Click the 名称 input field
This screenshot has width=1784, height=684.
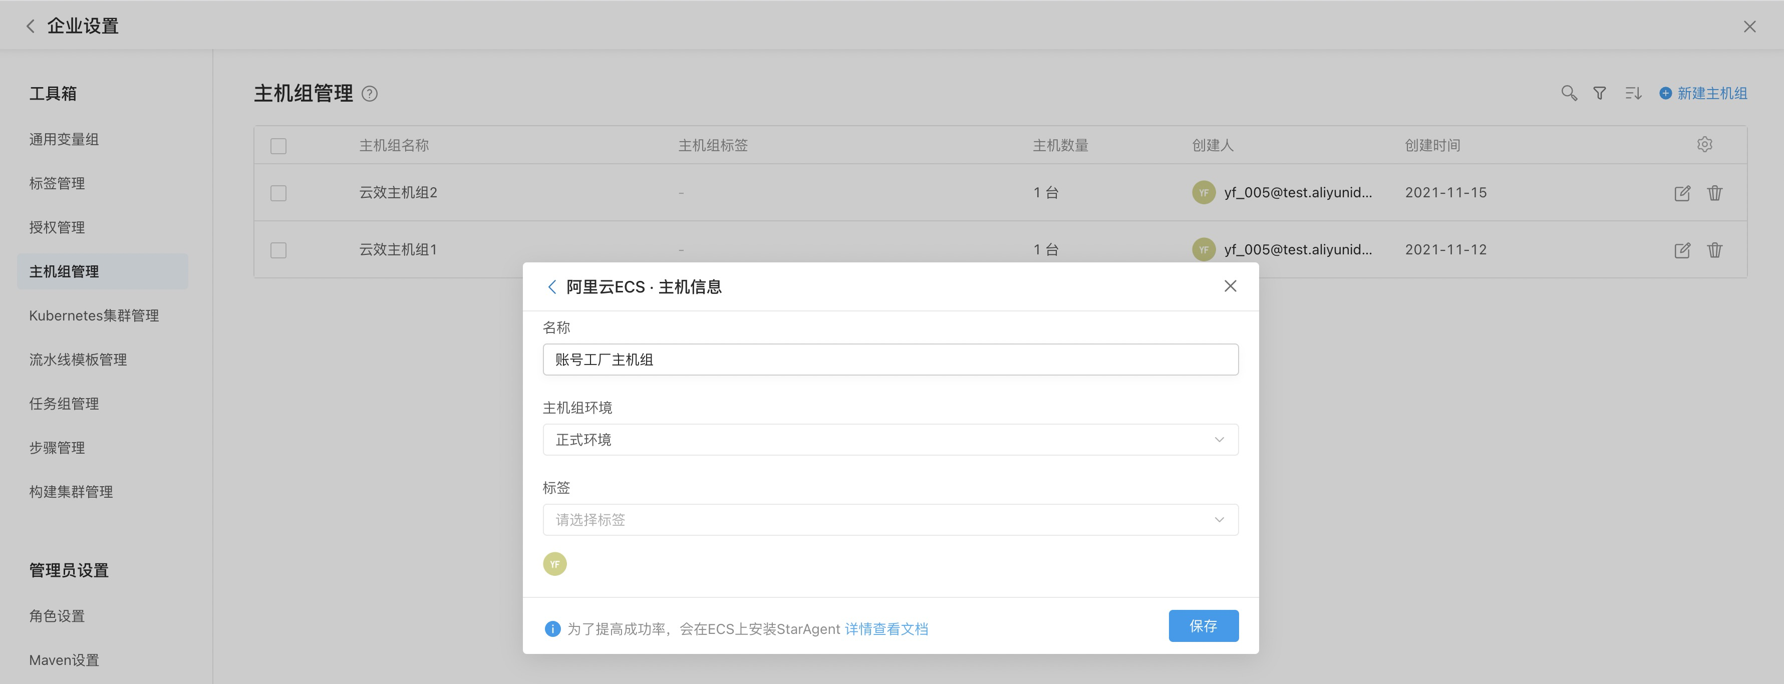[x=890, y=360]
